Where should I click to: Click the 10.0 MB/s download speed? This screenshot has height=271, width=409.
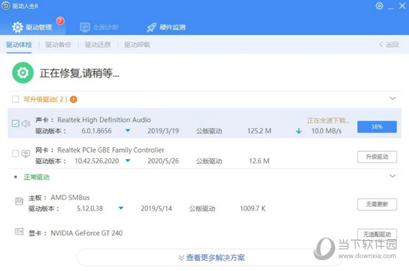327,131
